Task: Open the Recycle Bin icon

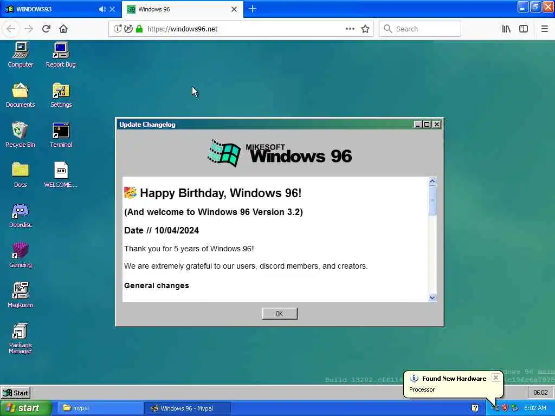Action: click(x=20, y=135)
